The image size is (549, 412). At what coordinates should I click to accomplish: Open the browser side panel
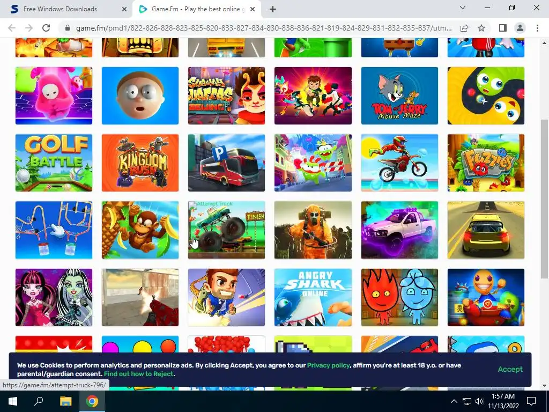(x=502, y=28)
